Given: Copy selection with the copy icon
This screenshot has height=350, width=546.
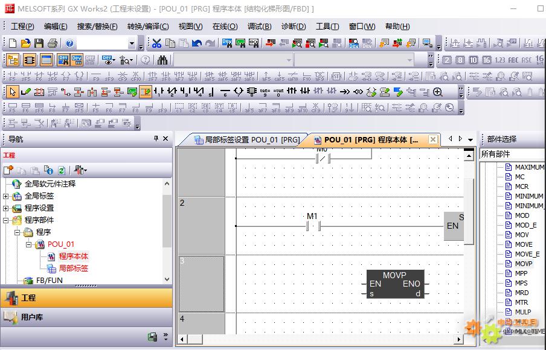Looking at the screenshot, I should click(170, 43).
